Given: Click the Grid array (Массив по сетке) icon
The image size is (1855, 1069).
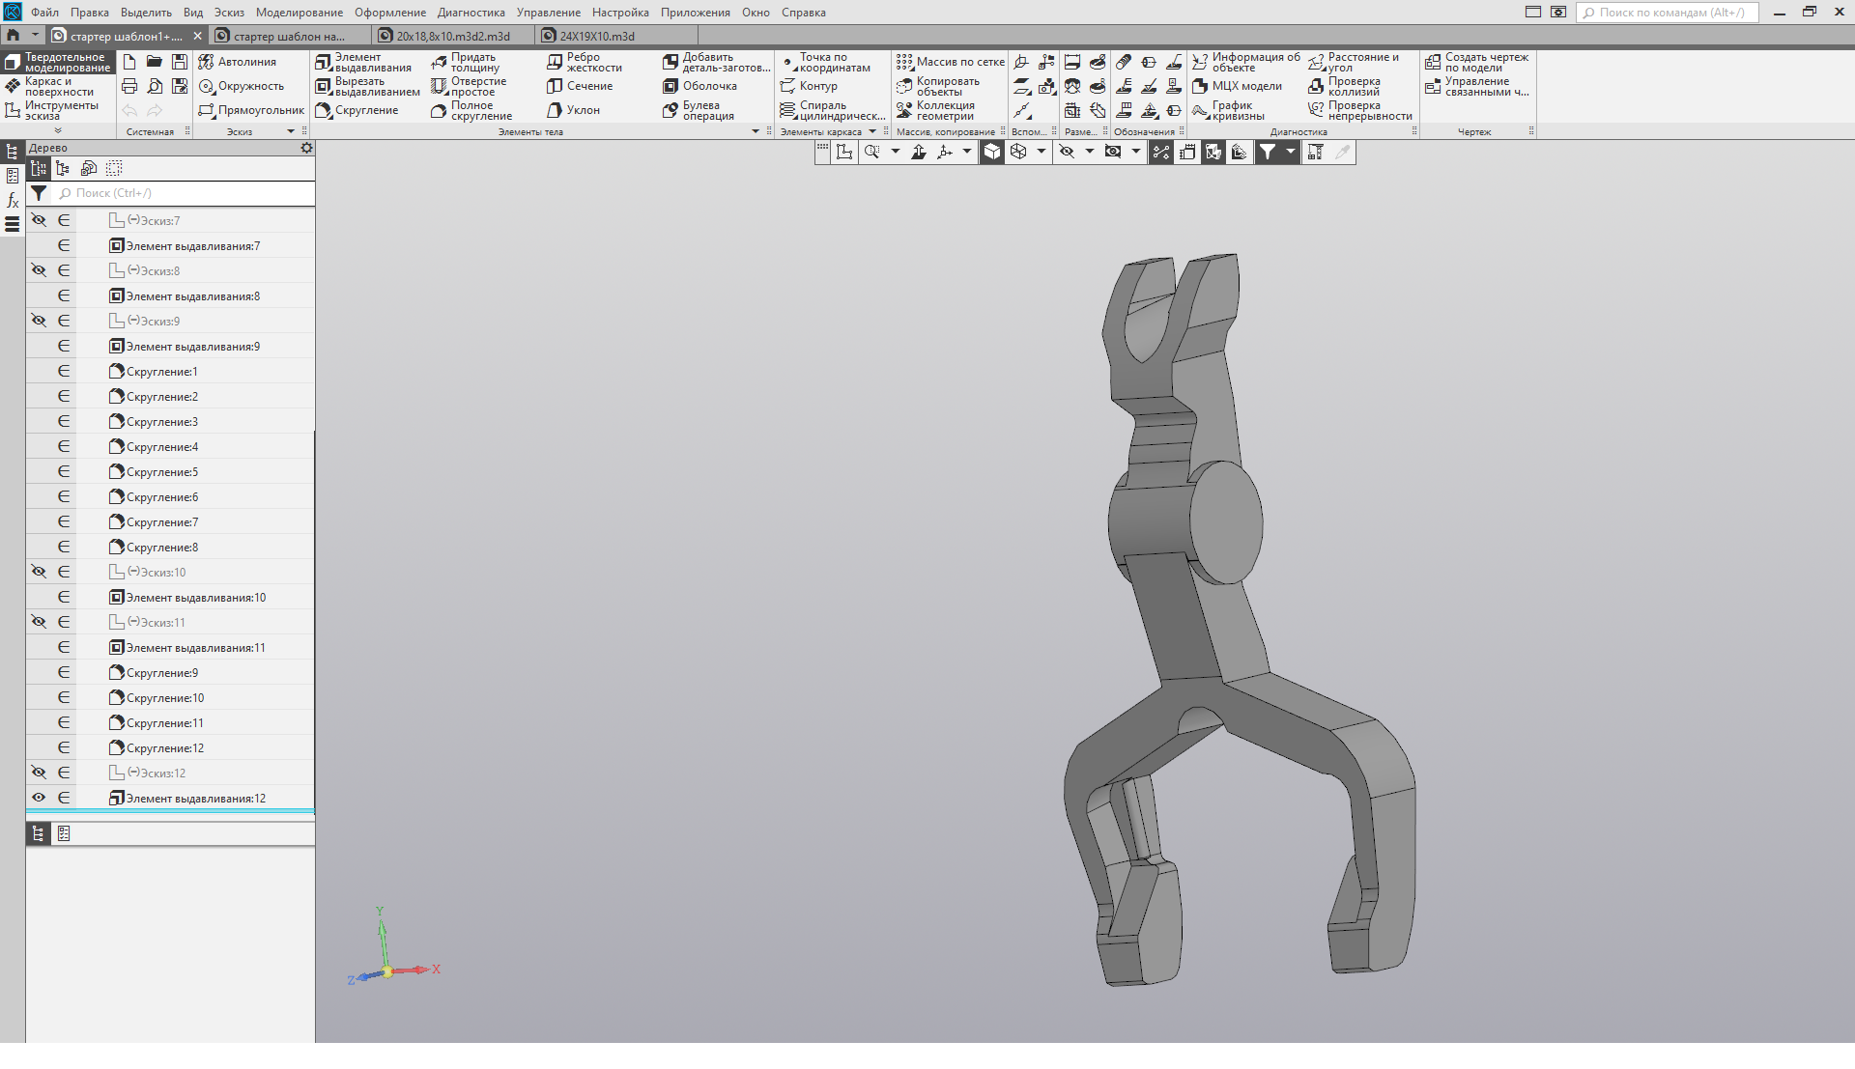Looking at the screenshot, I should click(904, 62).
